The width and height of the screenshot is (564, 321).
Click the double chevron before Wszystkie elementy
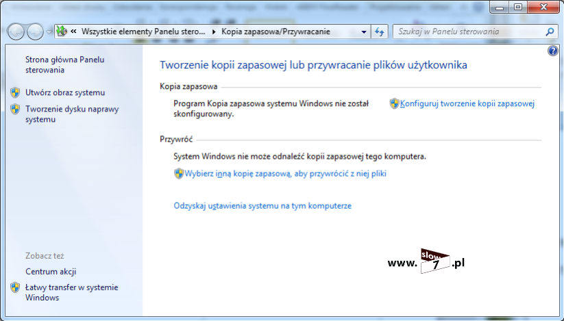73,31
